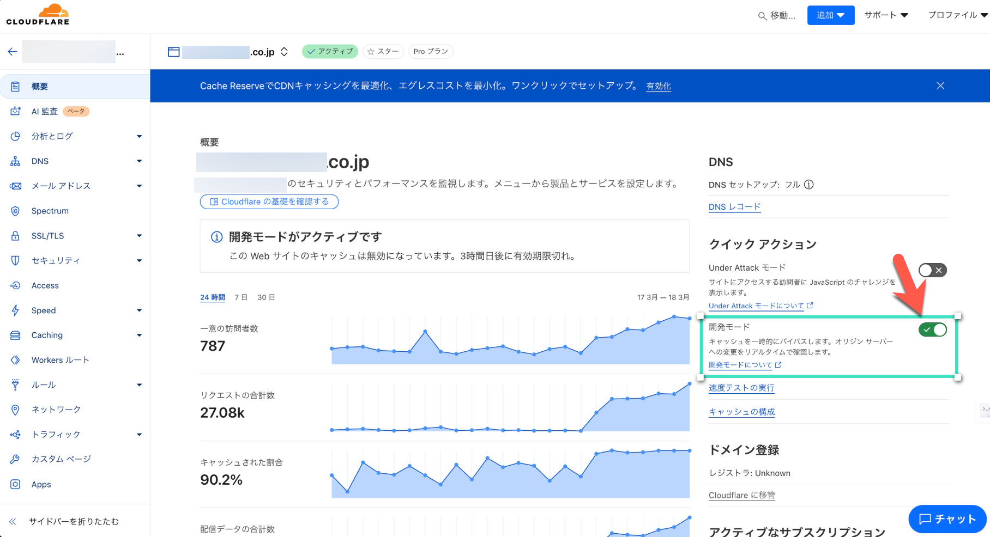
Task: Expand the 分析とログ sidebar section
Action: (139, 136)
